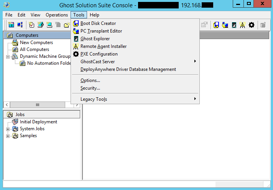Click the new single computer toolbar icon

(49, 25)
